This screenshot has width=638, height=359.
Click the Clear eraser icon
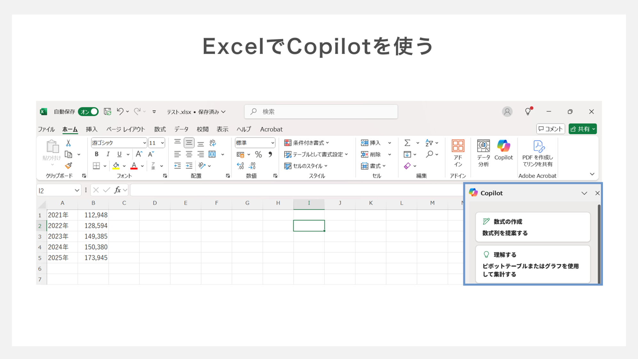click(407, 166)
